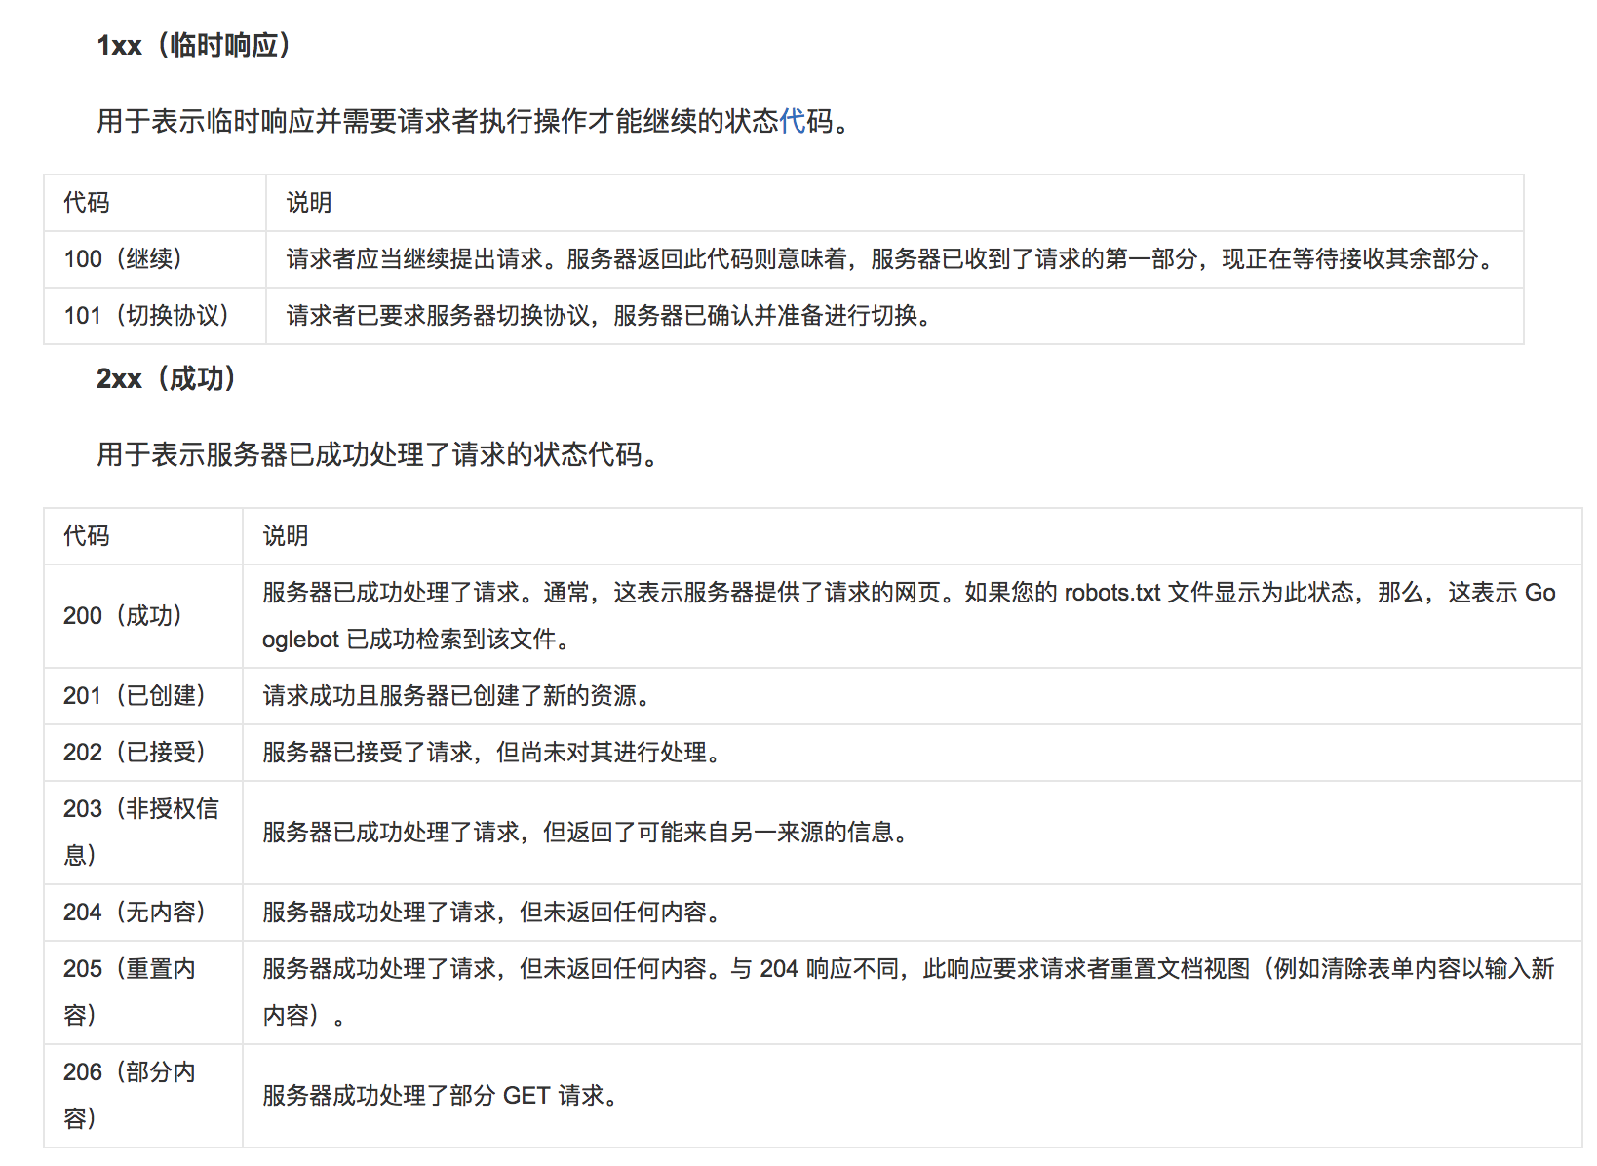Viewport: 1597px width, 1166px height.
Task: Select the 100（继续）code cell
Action: coord(123,259)
